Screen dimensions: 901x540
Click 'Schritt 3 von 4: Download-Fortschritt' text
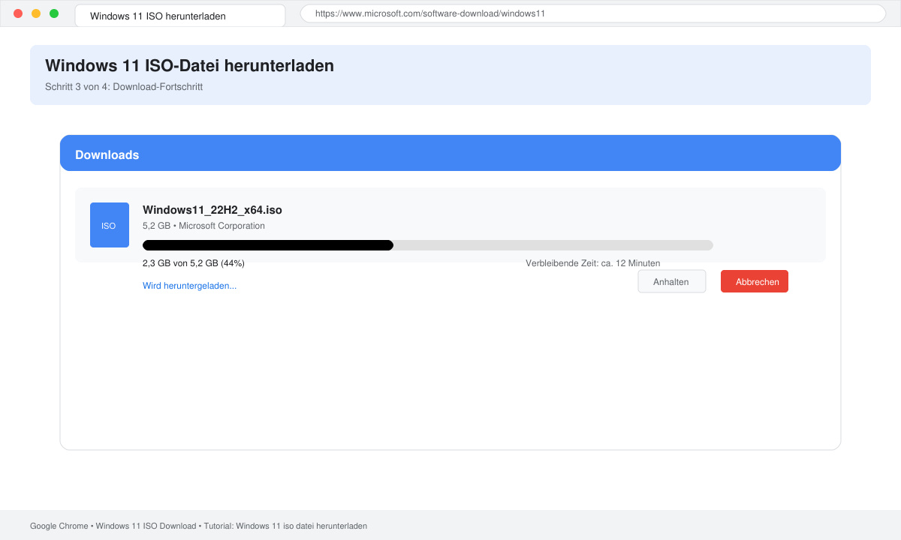[124, 87]
